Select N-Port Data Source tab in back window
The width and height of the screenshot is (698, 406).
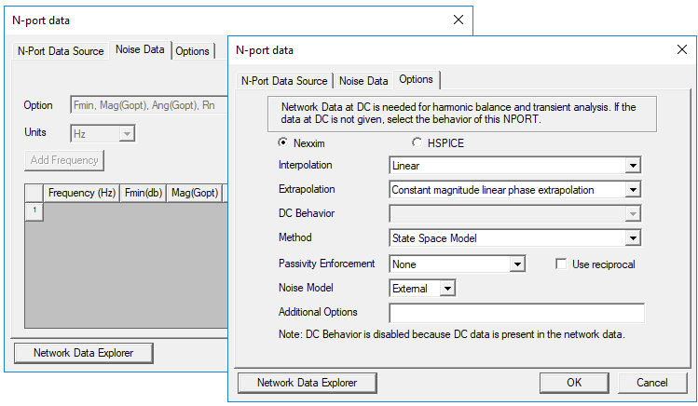(61, 51)
